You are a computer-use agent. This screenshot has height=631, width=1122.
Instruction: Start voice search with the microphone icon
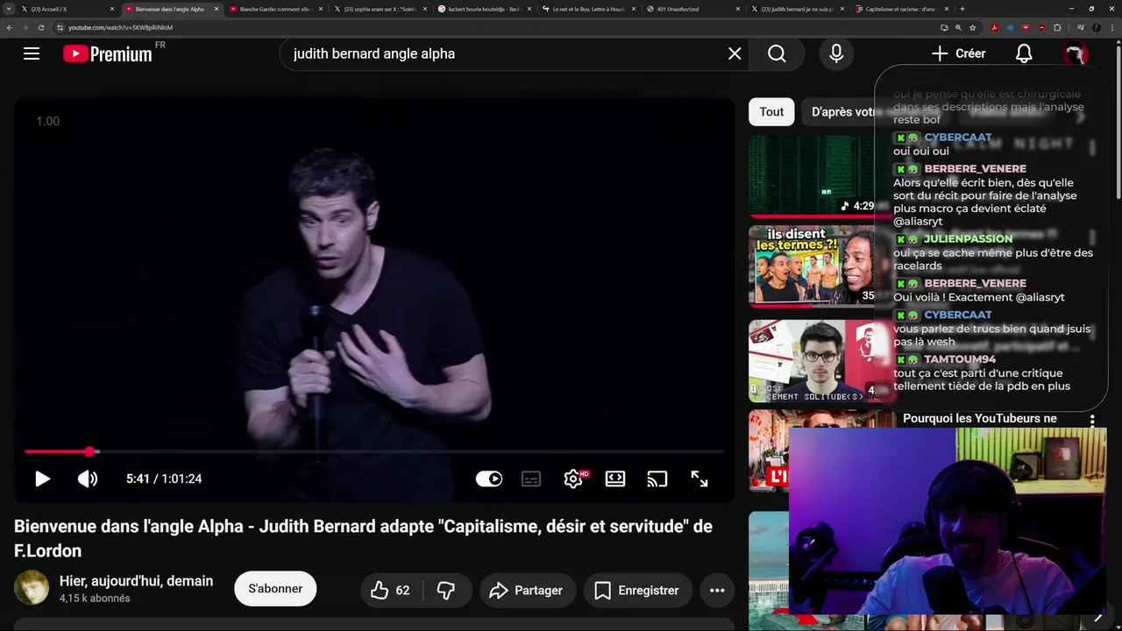point(836,53)
